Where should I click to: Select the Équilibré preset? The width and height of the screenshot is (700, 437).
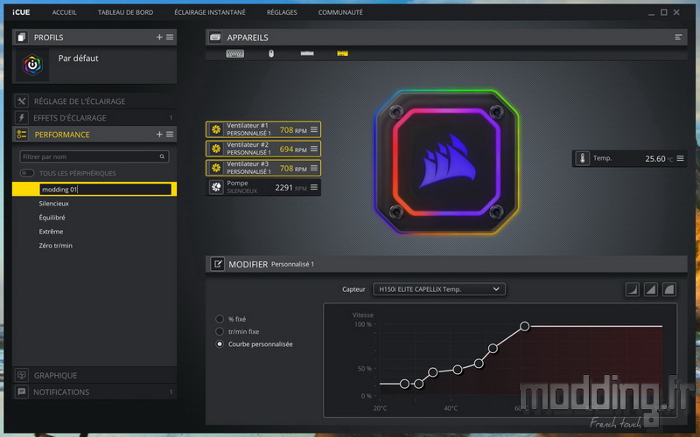[52, 218]
